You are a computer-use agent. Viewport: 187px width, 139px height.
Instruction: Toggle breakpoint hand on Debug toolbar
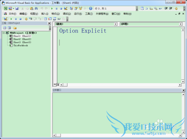coord(26,19)
